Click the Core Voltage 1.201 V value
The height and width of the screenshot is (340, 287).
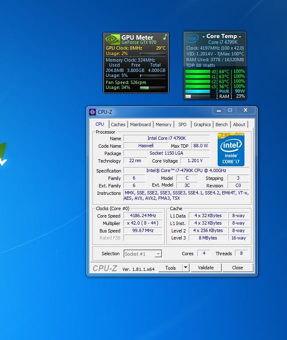tap(195, 160)
